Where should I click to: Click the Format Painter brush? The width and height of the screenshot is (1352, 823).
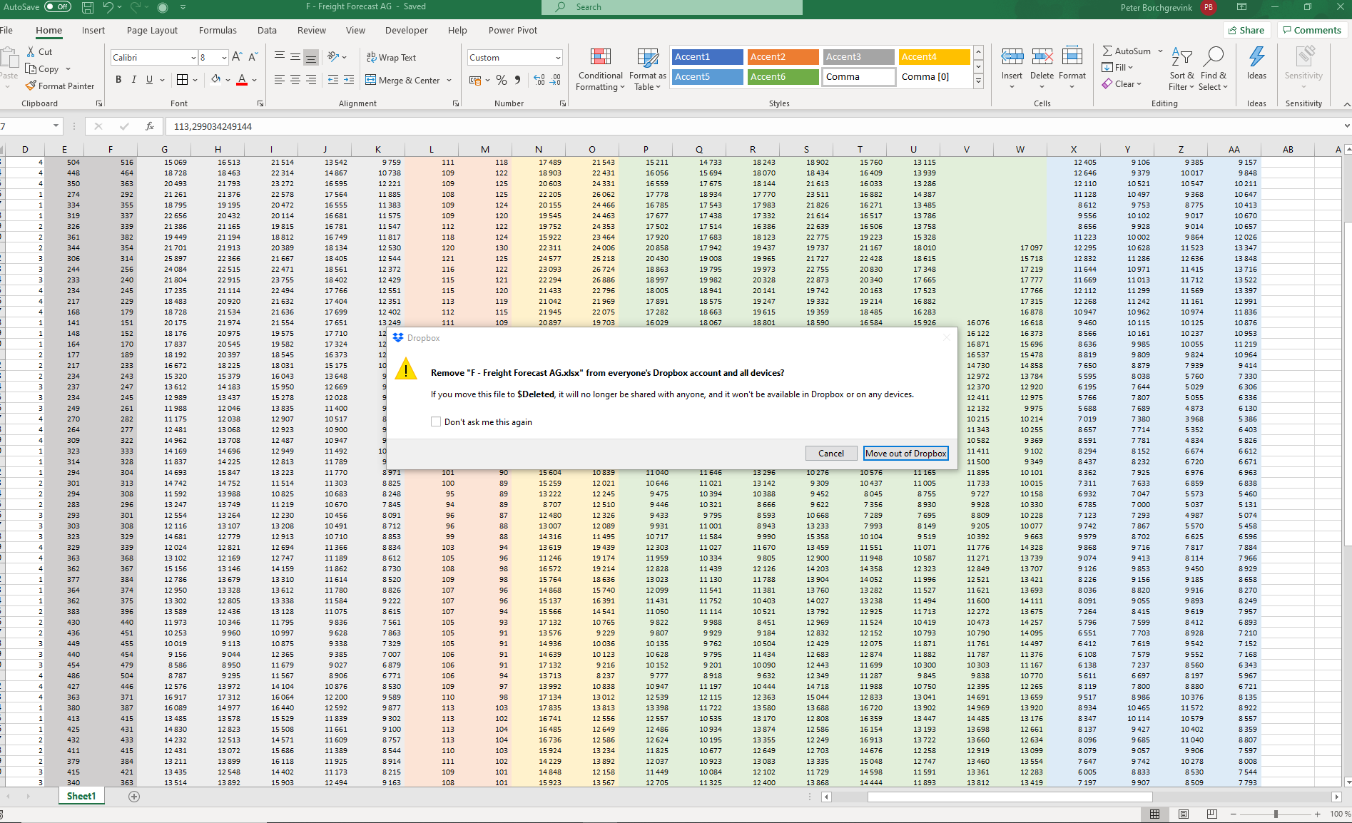pyautogui.click(x=31, y=86)
